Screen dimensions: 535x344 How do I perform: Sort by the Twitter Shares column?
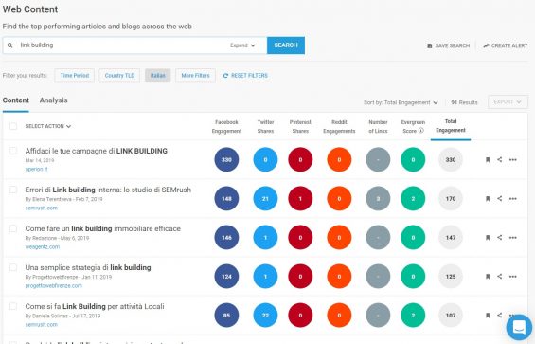point(265,126)
